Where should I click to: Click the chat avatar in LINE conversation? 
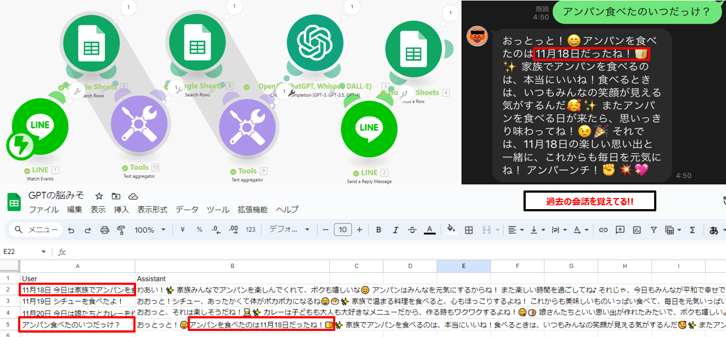pyautogui.click(x=477, y=36)
